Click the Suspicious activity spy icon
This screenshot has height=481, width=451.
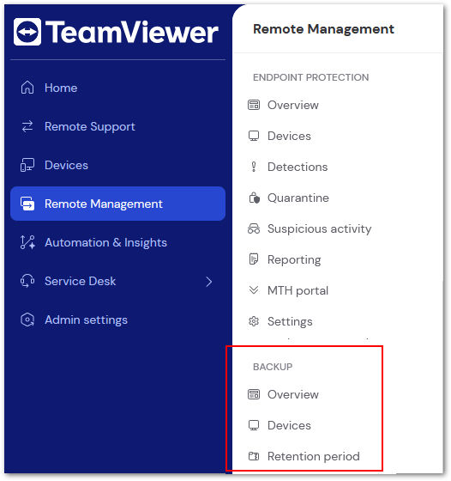[x=254, y=228]
